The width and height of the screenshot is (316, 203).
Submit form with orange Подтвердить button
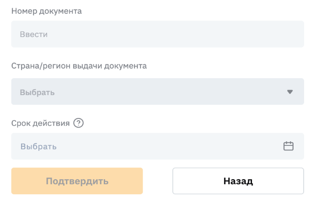point(77,181)
